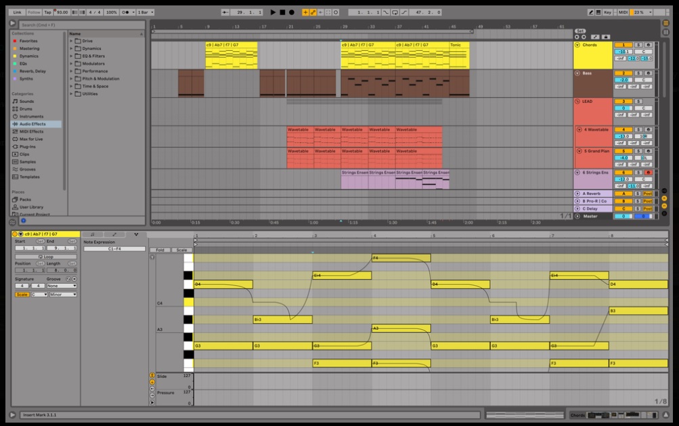Solo the 4 Wavetable track
This screenshot has height=426, width=679.
point(638,129)
